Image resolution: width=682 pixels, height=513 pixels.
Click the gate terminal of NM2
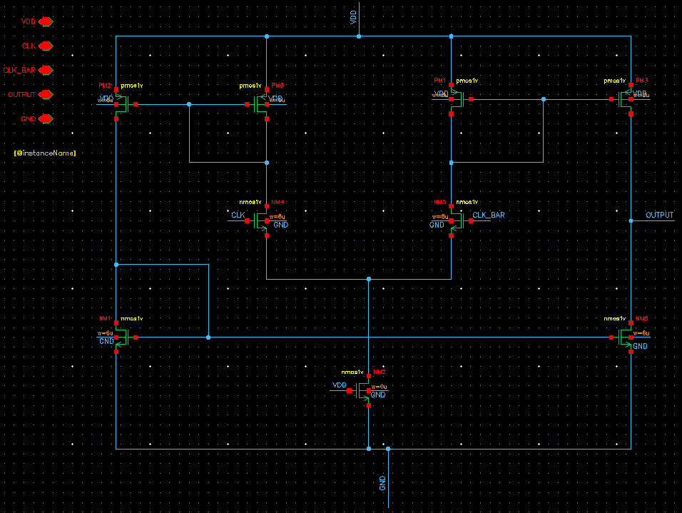[x=350, y=391]
